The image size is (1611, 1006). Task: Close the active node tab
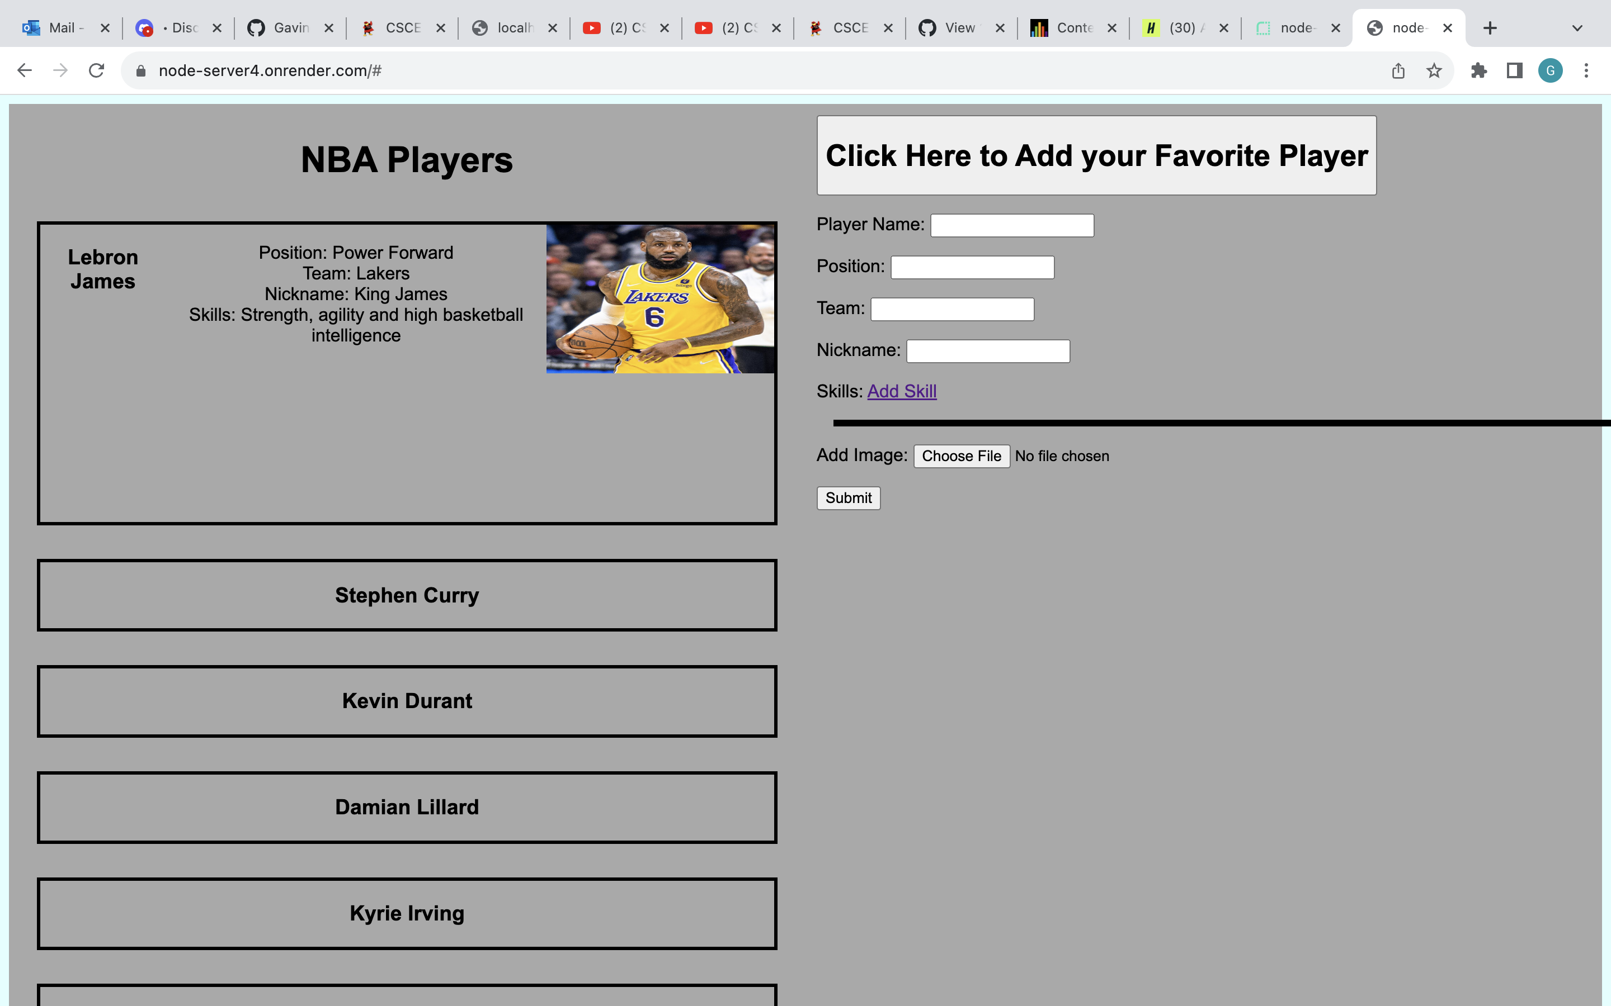click(x=1447, y=28)
